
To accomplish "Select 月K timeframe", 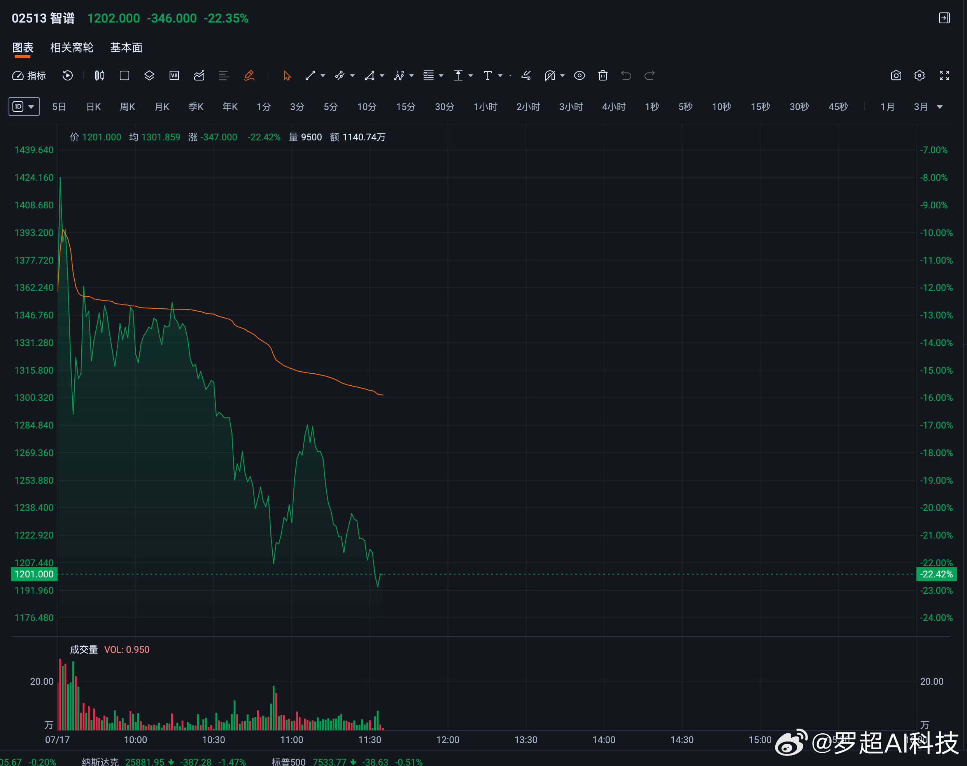I will coord(161,107).
